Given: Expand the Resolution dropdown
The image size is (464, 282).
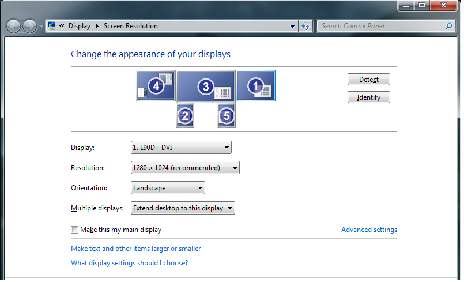Looking at the screenshot, I should click(185, 168).
